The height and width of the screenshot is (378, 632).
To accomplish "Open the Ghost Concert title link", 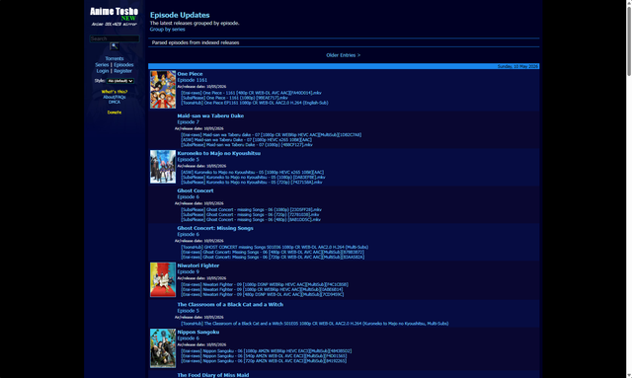I will pos(196,191).
